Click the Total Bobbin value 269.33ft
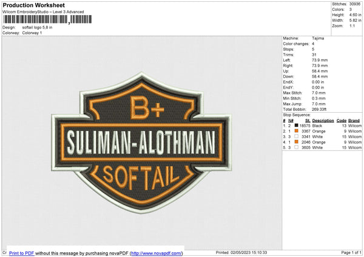This screenshot has height=257, width=364. 319,109
